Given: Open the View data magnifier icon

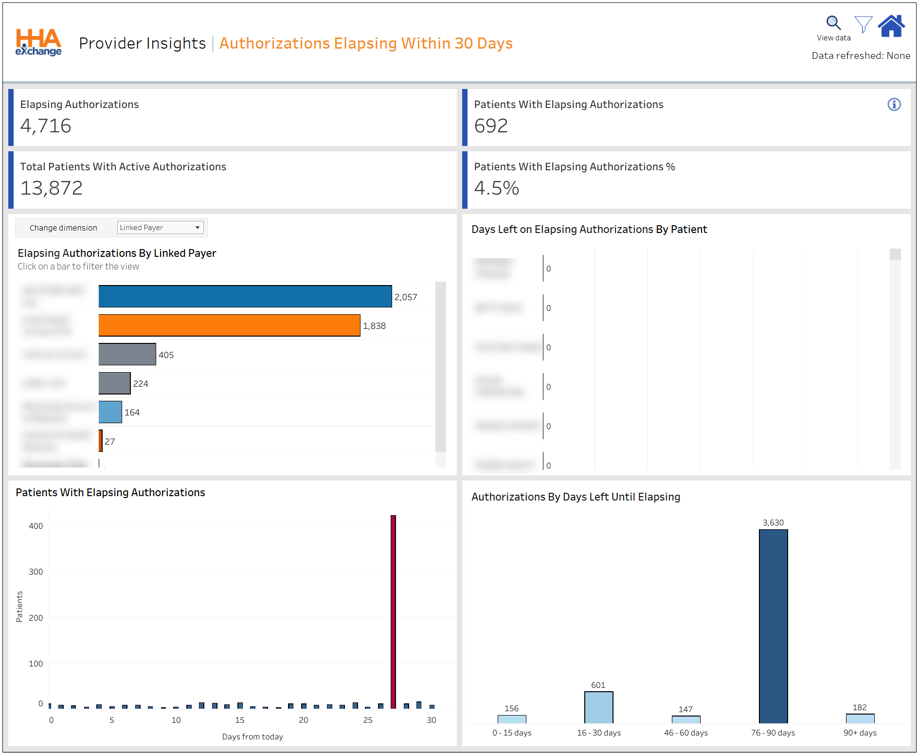Looking at the screenshot, I should point(833,23).
